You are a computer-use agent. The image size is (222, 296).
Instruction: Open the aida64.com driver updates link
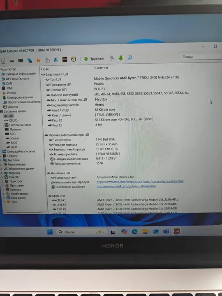click(x=126, y=186)
